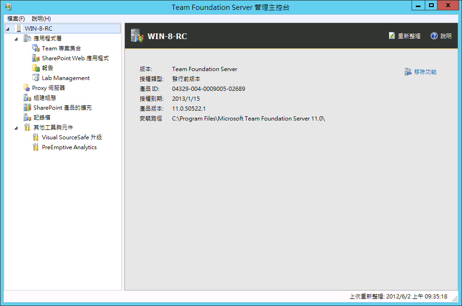Image resolution: width=462 pixels, height=306 pixels.
Task: Select Team 專案集合 tree item
Action: pyautogui.click(x=61, y=48)
